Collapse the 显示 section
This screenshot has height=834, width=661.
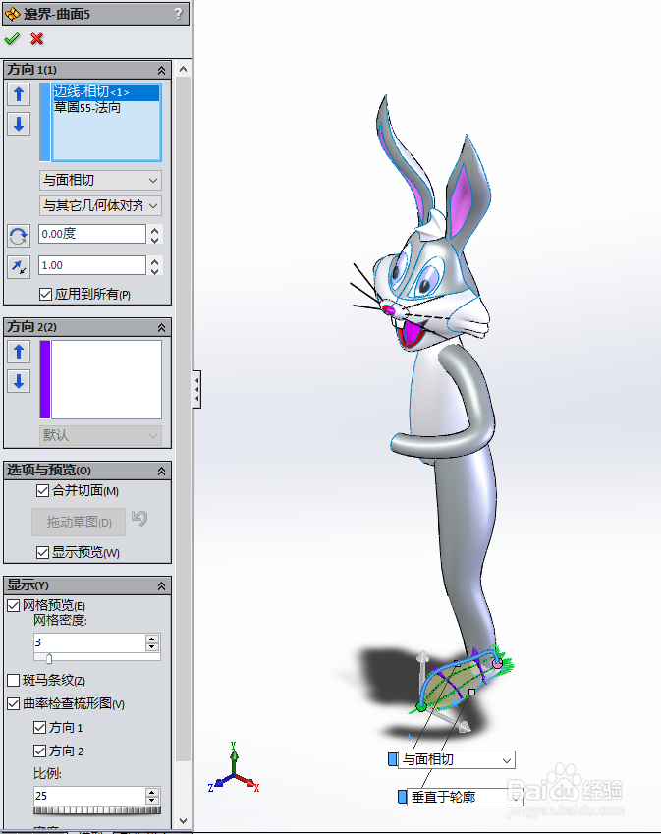tap(161, 586)
